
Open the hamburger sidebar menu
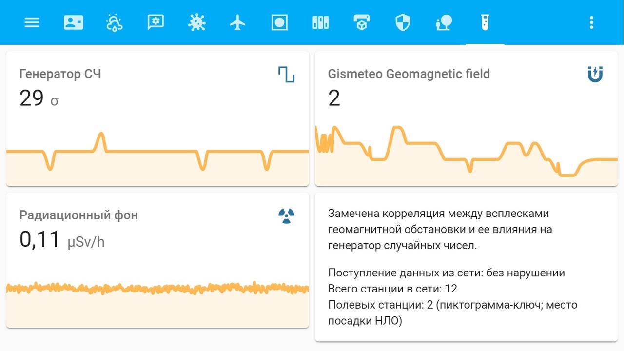click(x=32, y=22)
